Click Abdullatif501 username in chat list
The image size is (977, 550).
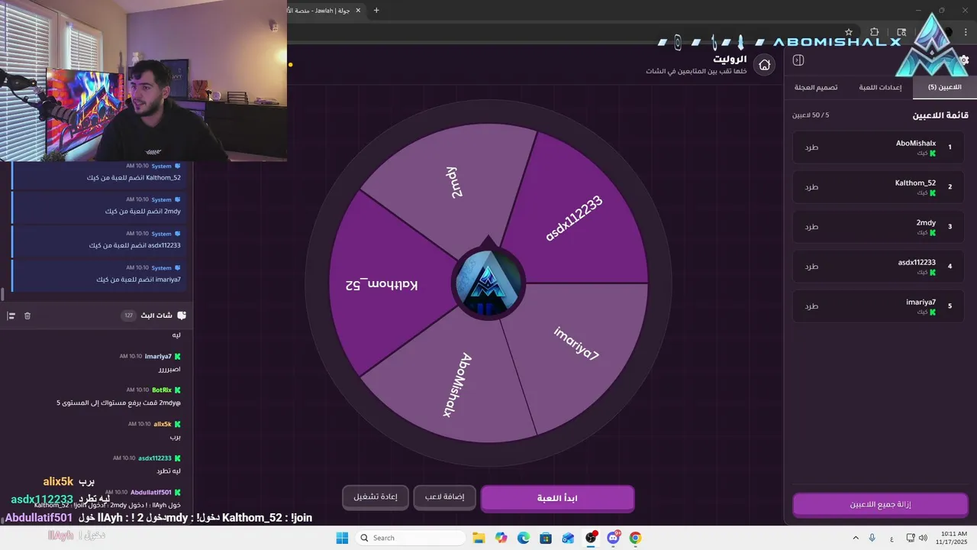click(x=151, y=492)
